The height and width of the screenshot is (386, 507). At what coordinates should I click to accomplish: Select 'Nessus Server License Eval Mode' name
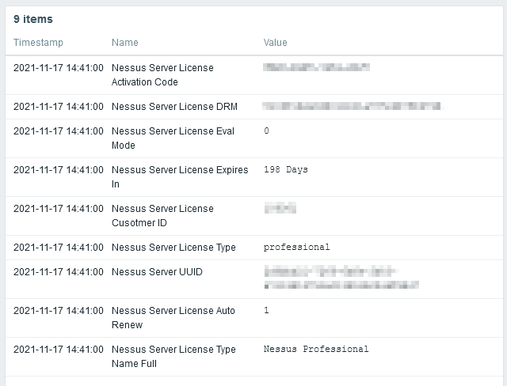tap(173, 138)
